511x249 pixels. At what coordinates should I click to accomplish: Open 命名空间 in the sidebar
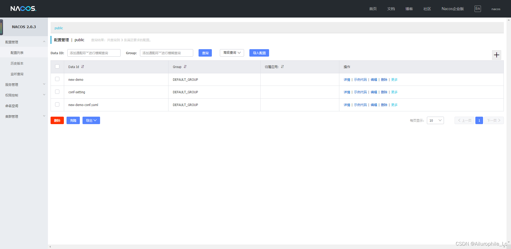pyautogui.click(x=12, y=106)
